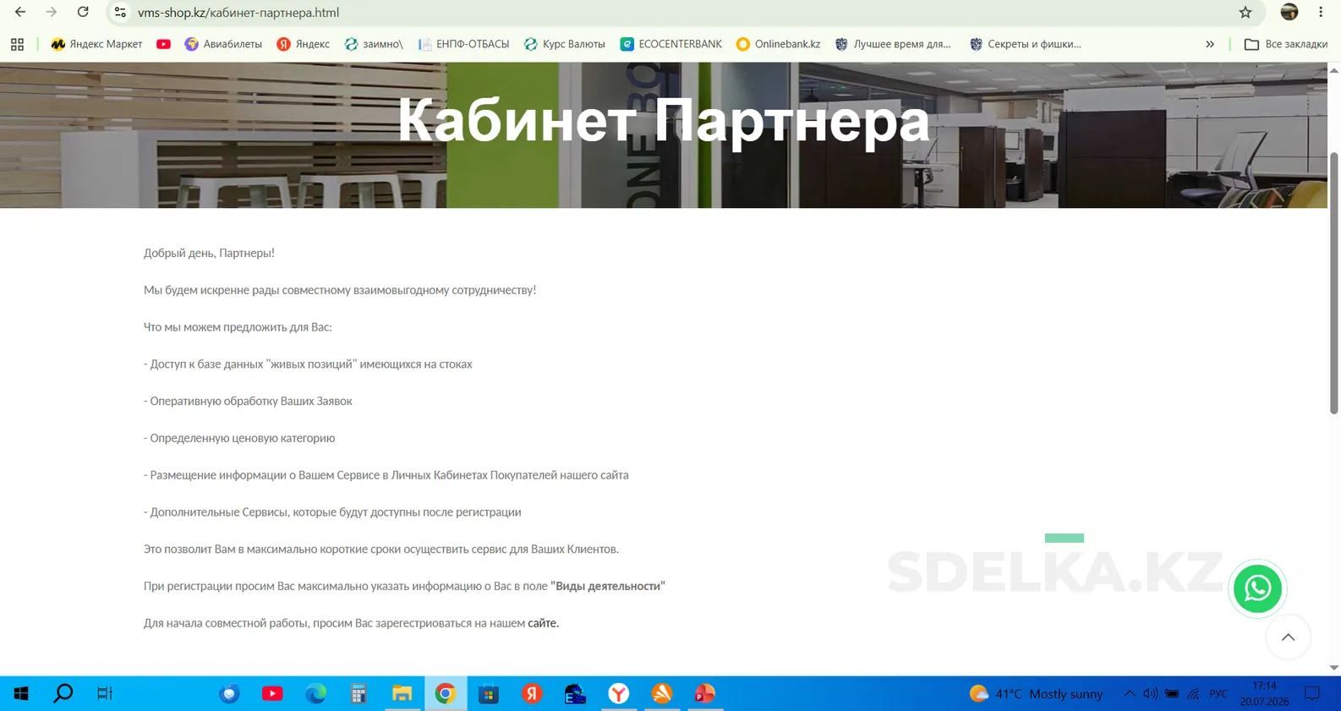1341x711 pixels.
Task: Follow the сайте registration link
Action: pos(543,623)
